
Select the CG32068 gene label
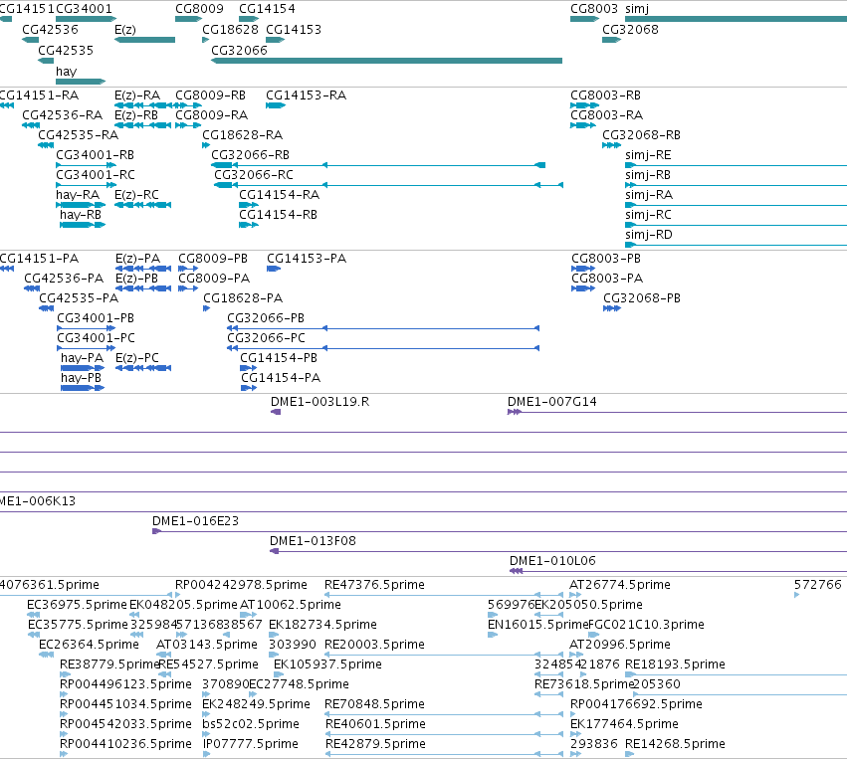click(x=630, y=29)
